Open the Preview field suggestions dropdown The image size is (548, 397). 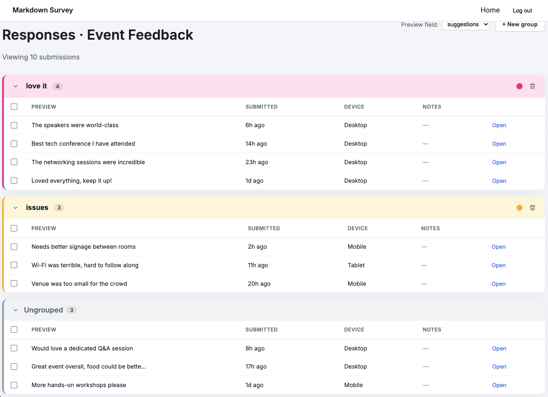pyautogui.click(x=466, y=25)
